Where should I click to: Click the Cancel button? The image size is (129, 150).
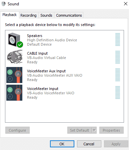[x=89, y=144]
